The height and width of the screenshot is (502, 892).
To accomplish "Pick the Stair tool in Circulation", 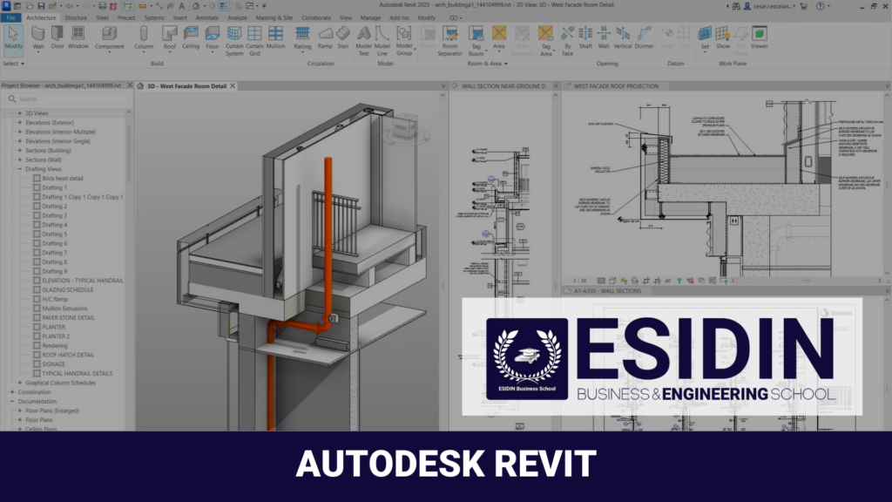I will click(x=342, y=37).
